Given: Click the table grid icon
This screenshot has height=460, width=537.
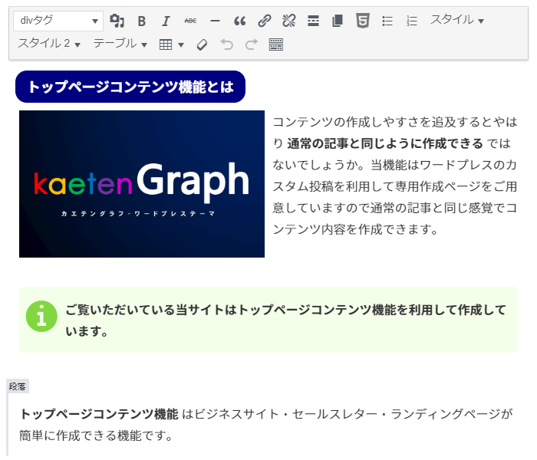Looking at the screenshot, I should (x=166, y=44).
